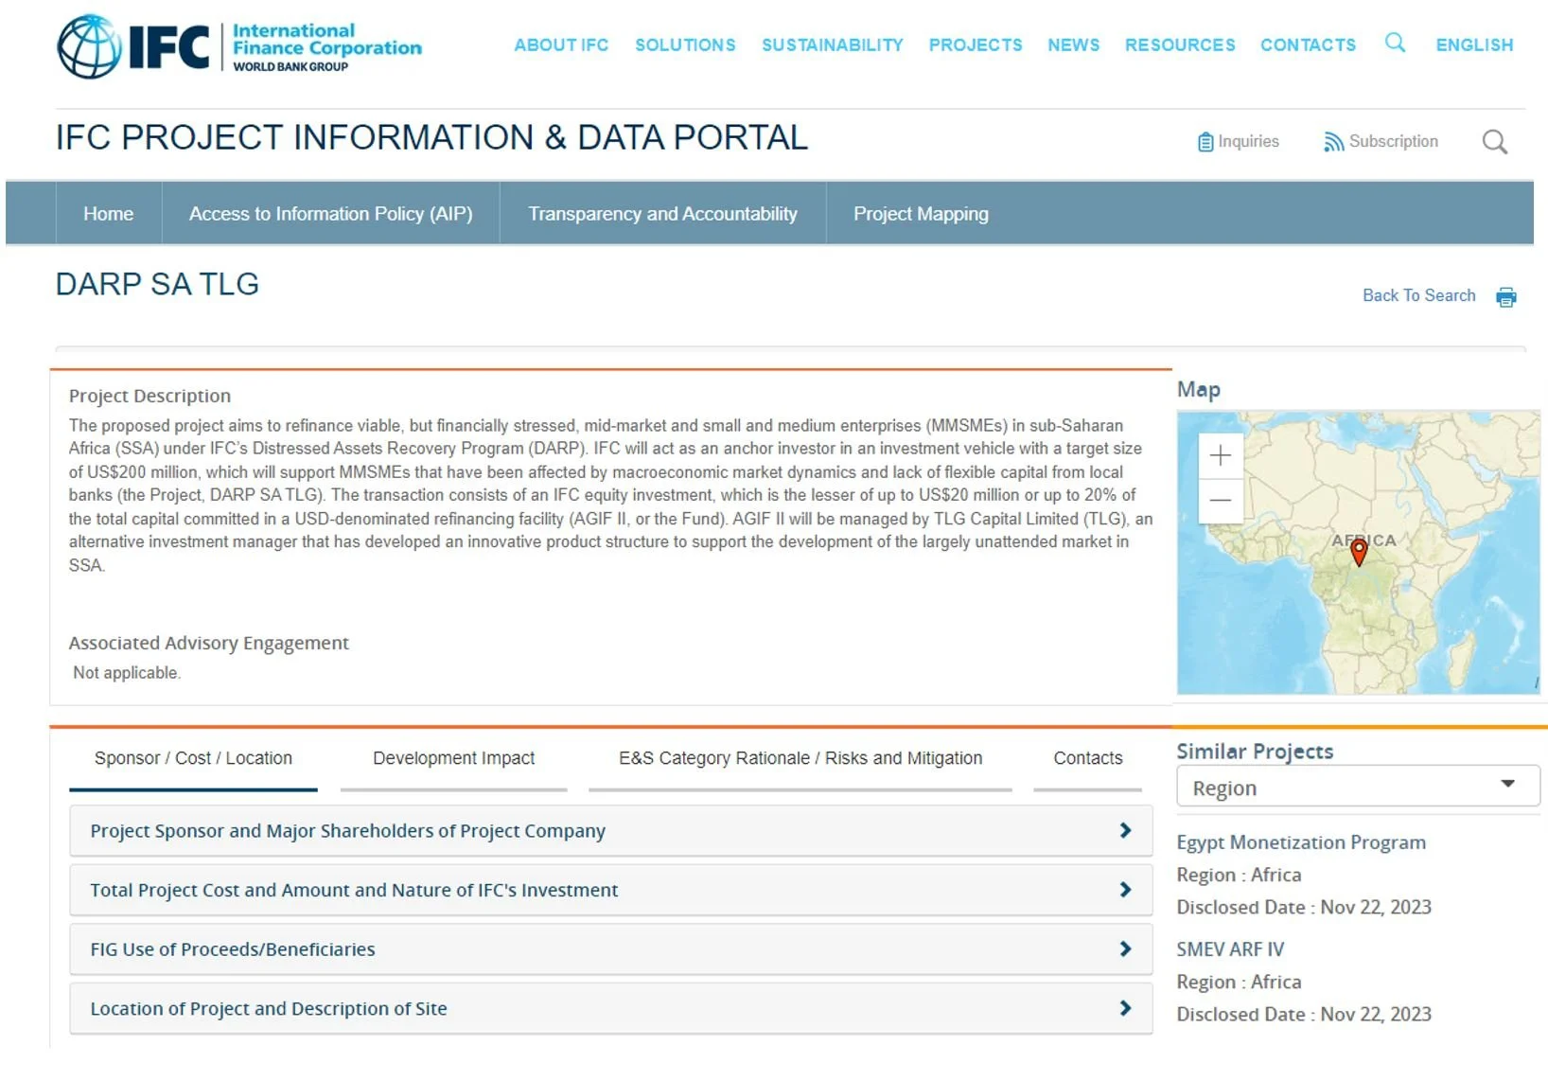Zoom out on the map

[x=1221, y=500]
